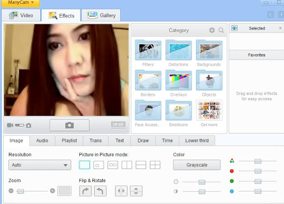Toggle the Selected effects eye icon
The image size is (284, 204).
[234, 28]
